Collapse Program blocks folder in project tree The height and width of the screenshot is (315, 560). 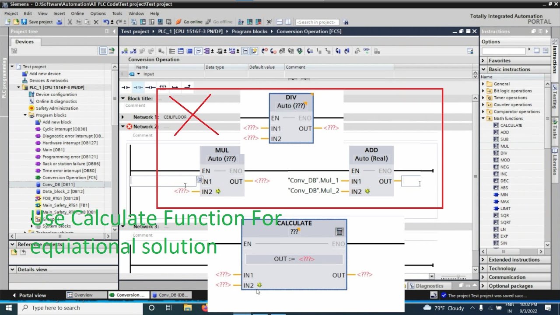[x=25, y=115]
